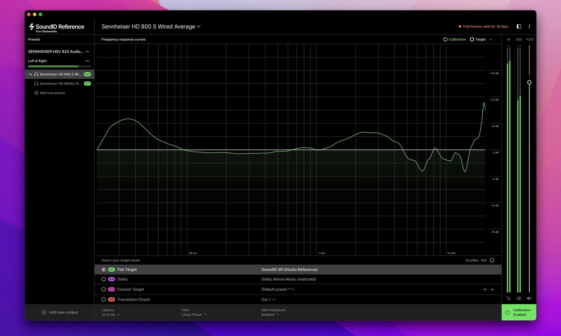Mute output with the speaker icon

[x=529, y=298]
